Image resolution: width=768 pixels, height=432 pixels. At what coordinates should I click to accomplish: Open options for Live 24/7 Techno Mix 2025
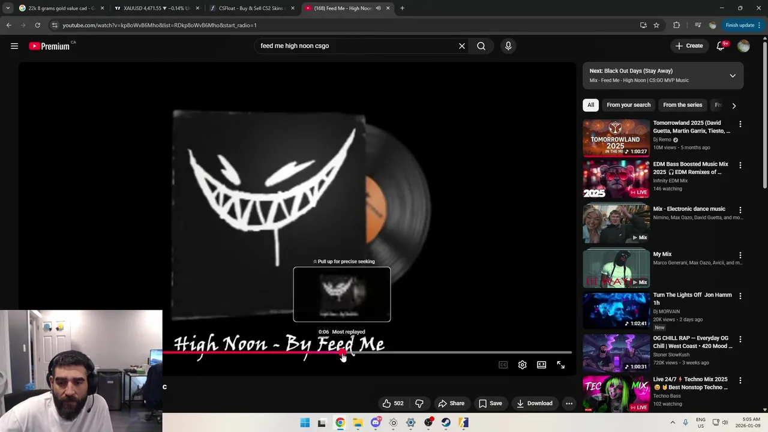(740, 380)
